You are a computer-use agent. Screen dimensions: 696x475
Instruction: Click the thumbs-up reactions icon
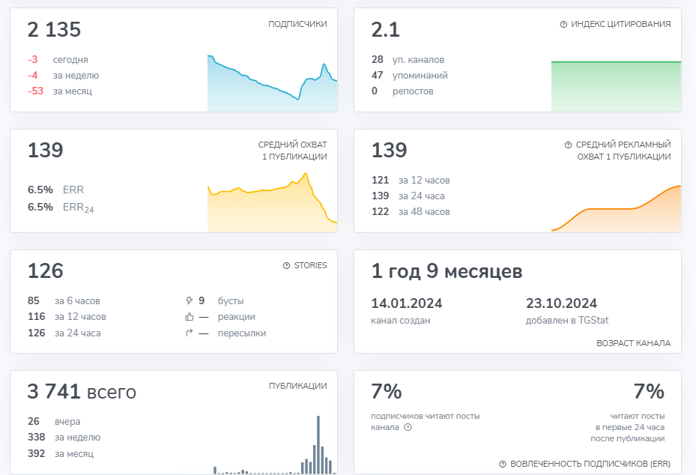[x=189, y=317]
